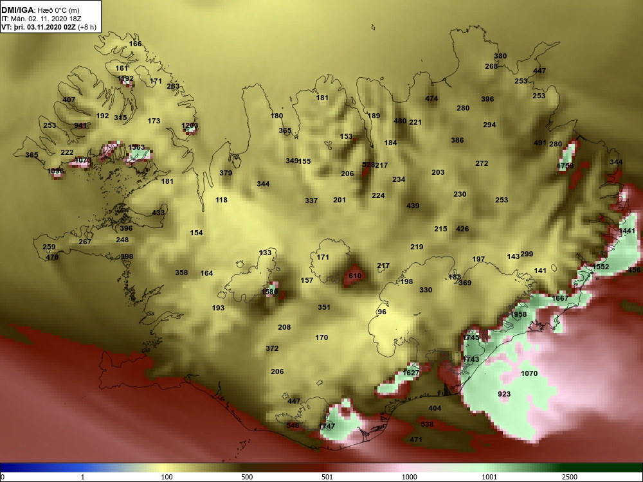This screenshot has height=482, width=643.
Task: Click the map value '166'
Action: coord(135,44)
